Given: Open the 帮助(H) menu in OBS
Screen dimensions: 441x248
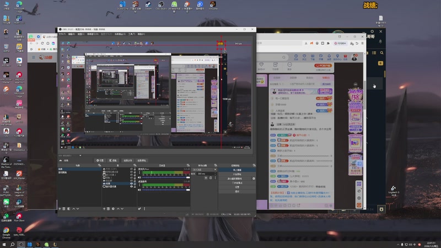Looking at the screenshot, I should pos(141,34).
